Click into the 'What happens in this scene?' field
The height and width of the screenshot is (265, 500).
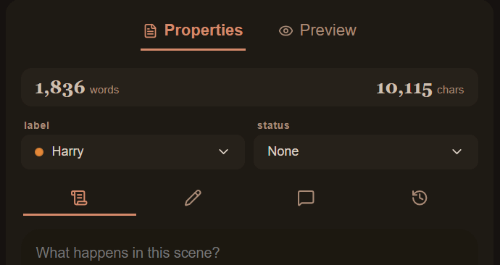(x=249, y=247)
